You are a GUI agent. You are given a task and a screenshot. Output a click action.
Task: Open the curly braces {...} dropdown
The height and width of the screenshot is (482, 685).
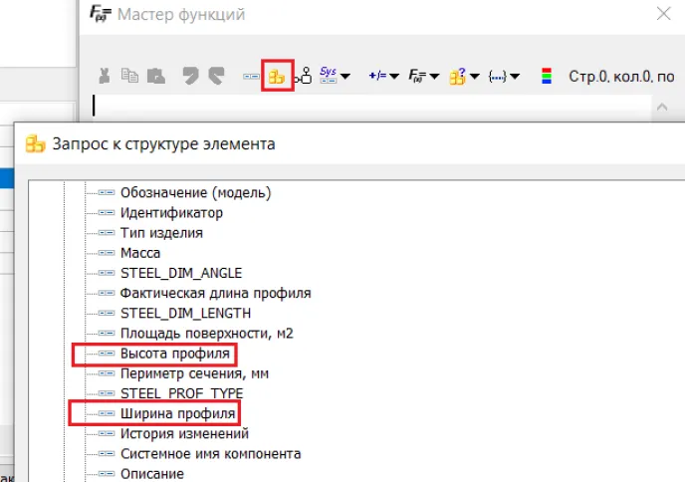click(503, 76)
